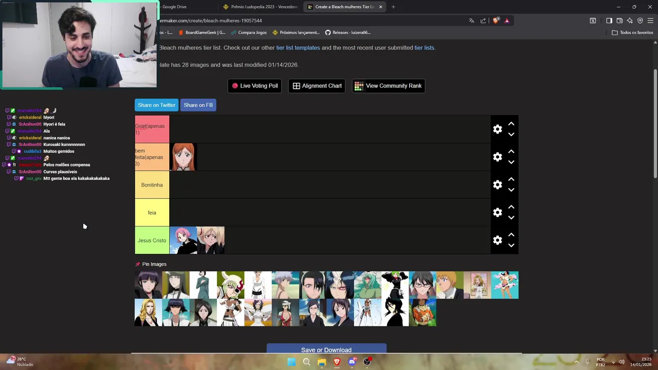Click the Goat(apenas 1) pink tier label
Viewport: 658px width, 370px height.
[152, 129]
